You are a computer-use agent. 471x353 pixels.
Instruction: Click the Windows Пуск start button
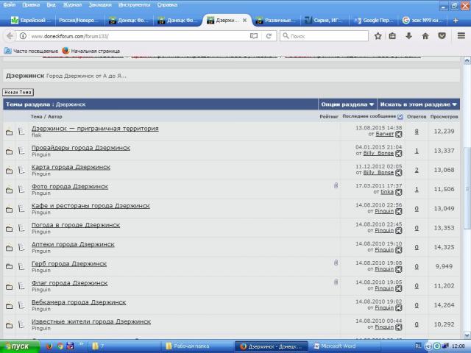click(x=16, y=346)
